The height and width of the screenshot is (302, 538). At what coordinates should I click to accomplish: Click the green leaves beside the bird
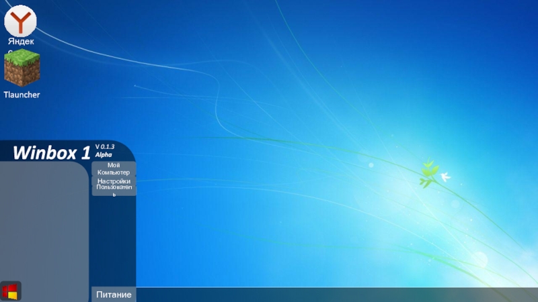point(428,172)
